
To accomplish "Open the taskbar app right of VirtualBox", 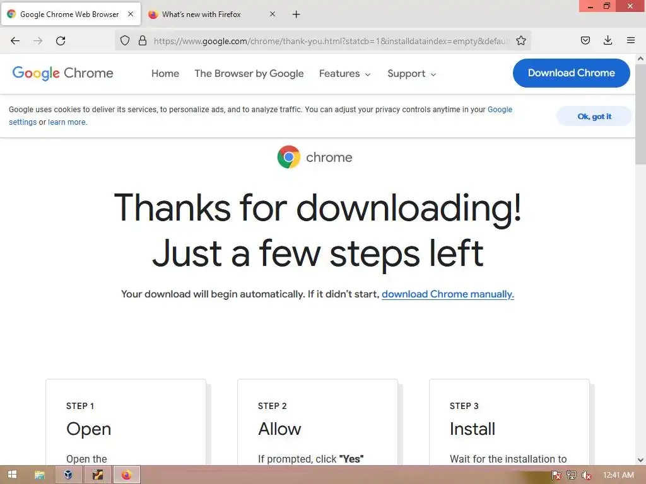I will coord(98,475).
